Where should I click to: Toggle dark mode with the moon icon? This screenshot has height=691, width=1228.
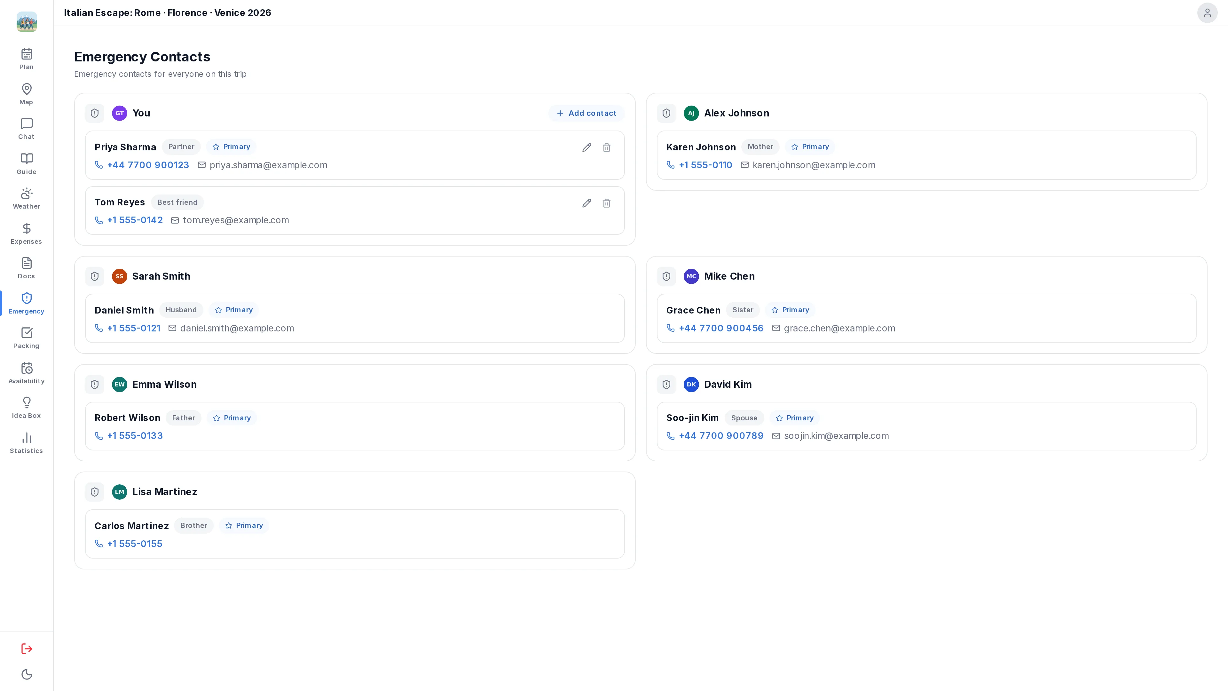click(x=27, y=674)
